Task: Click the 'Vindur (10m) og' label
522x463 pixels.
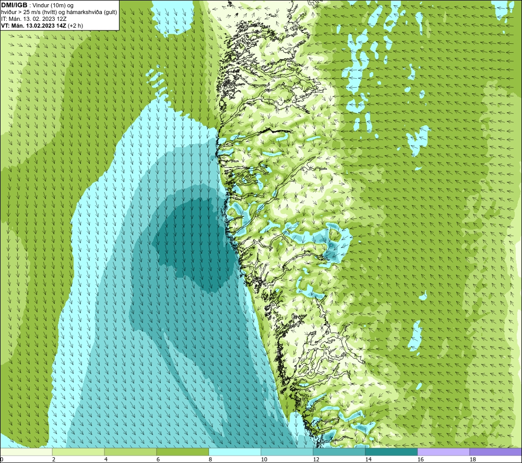Action: coord(53,6)
